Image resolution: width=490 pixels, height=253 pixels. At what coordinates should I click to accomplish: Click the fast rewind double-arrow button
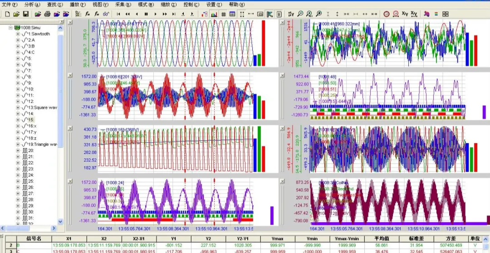coord(127,14)
